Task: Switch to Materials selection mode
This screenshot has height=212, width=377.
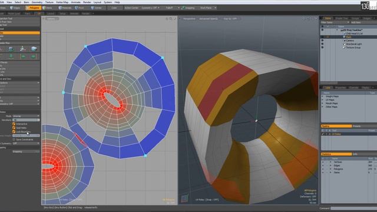Action: [65, 8]
